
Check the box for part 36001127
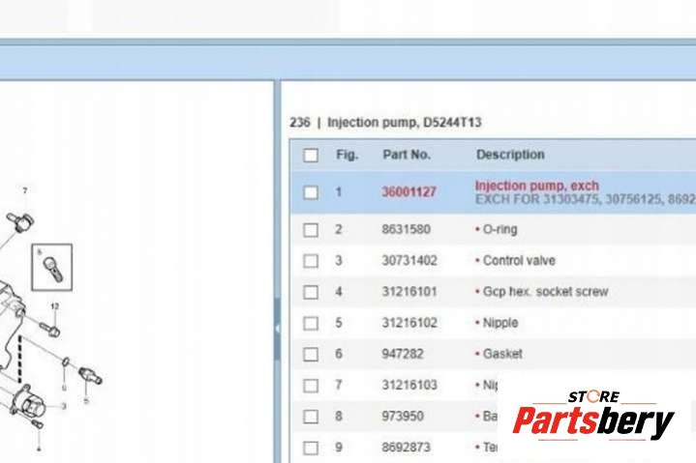(311, 192)
